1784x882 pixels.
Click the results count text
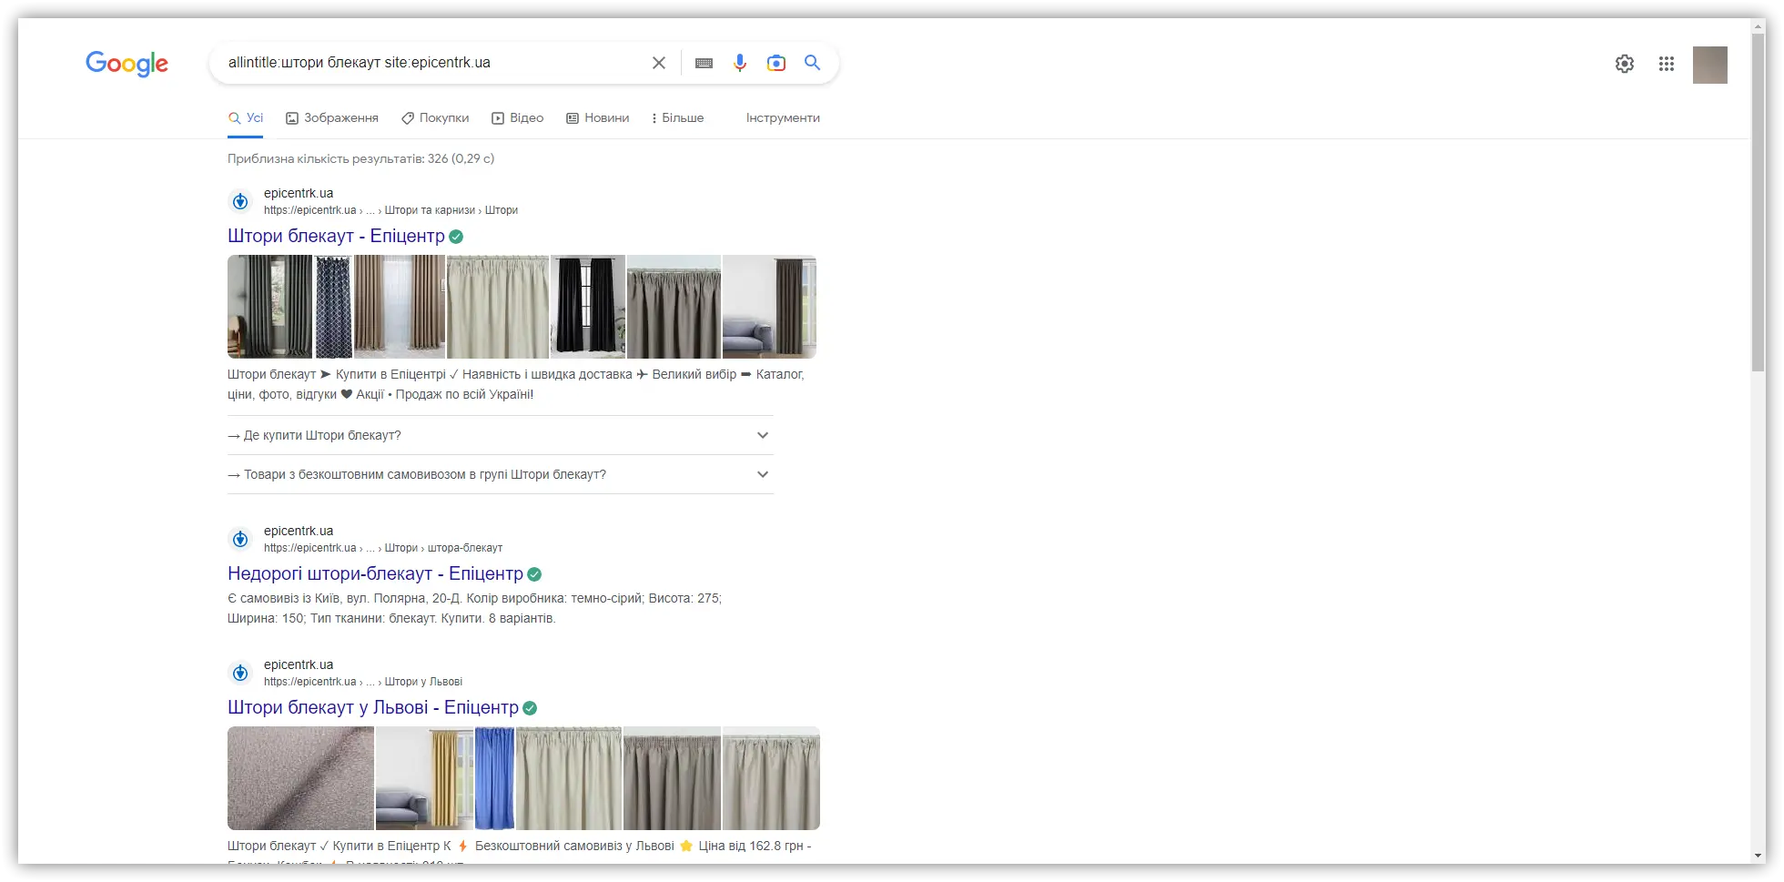click(361, 158)
